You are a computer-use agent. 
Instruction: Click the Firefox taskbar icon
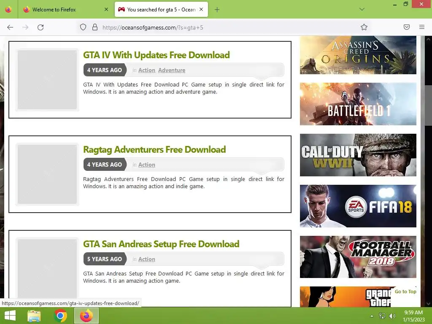(86, 316)
